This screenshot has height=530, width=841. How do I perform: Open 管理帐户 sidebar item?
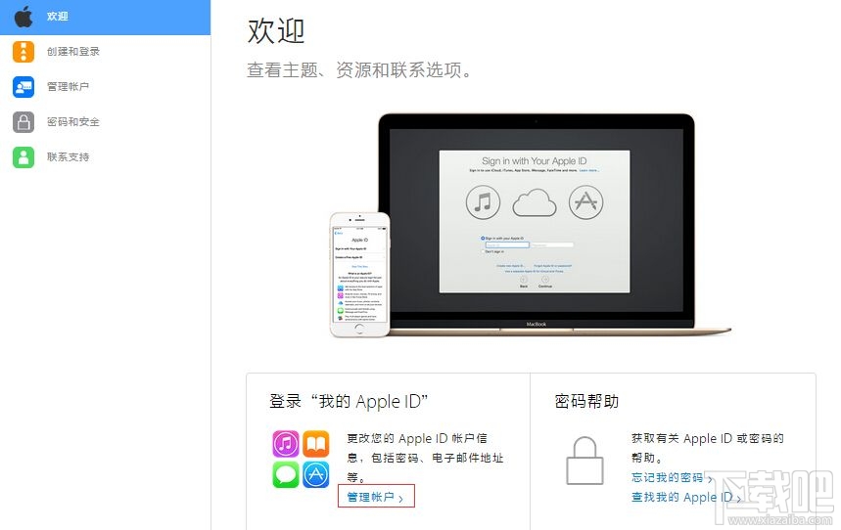coord(105,87)
